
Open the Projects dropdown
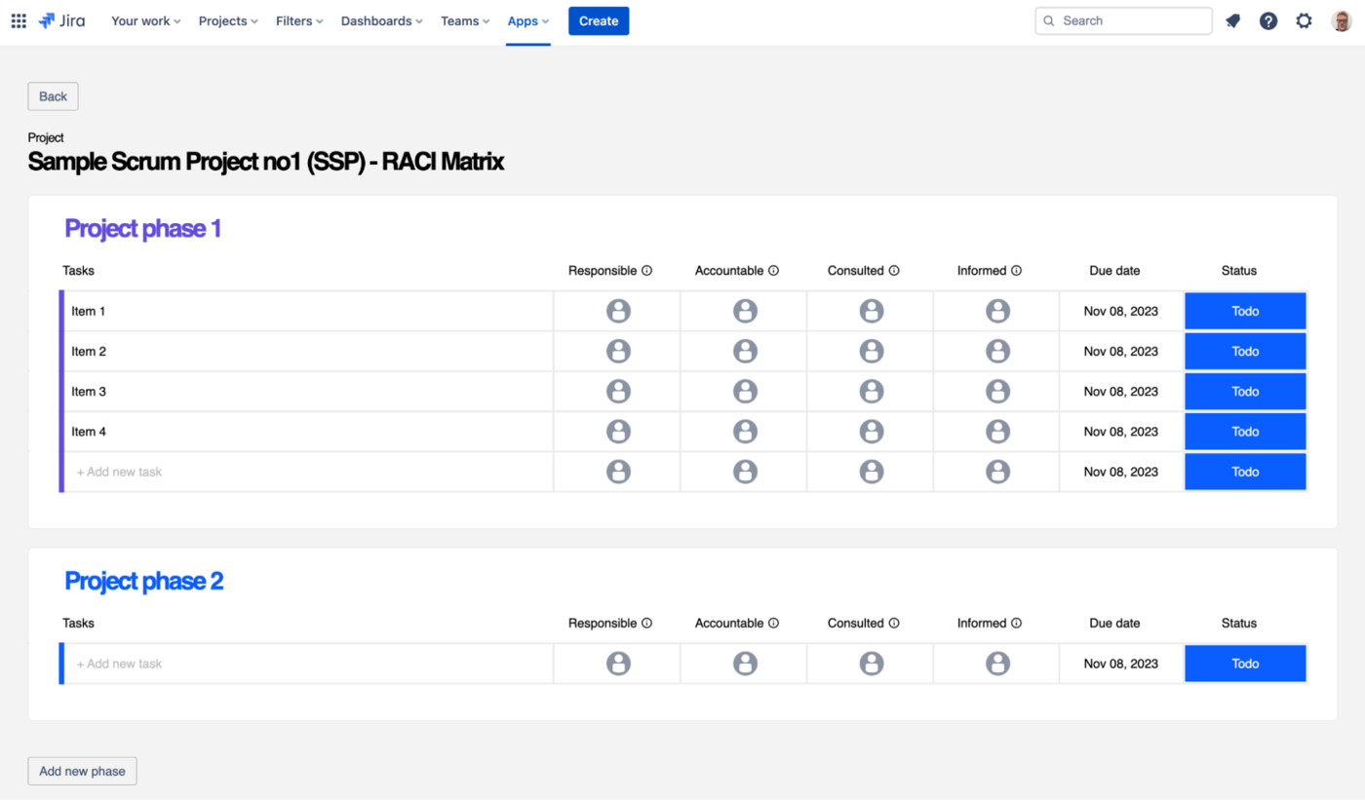(x=227, y=20)
